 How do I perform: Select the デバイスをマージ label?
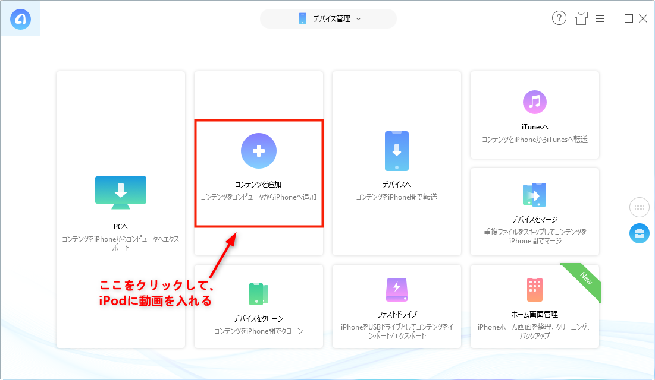pos(535,220)
